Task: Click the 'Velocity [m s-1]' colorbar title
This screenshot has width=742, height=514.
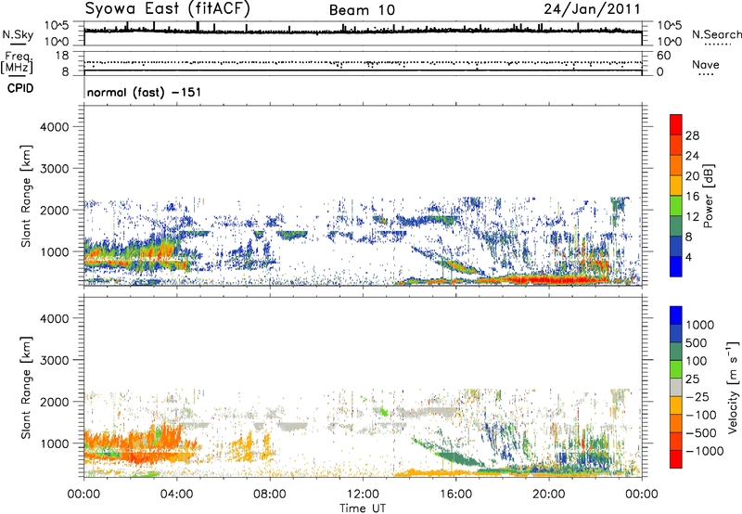Action: click(x=733, y=387)
